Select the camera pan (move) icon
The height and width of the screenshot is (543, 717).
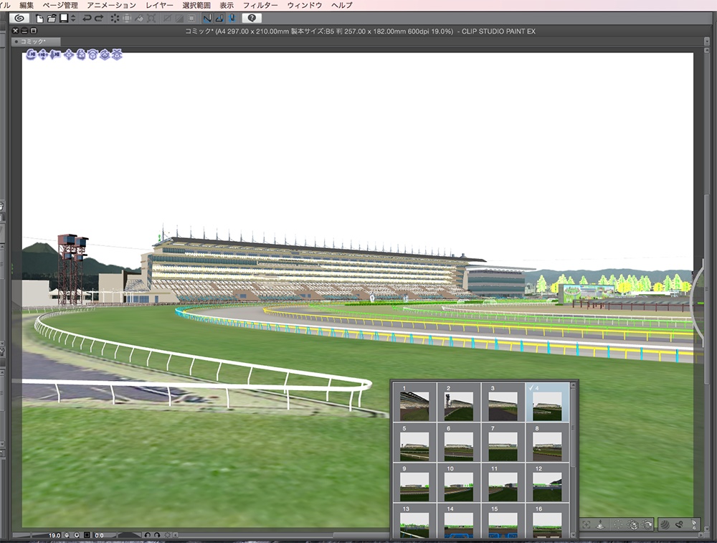click(x=42, y=54)
